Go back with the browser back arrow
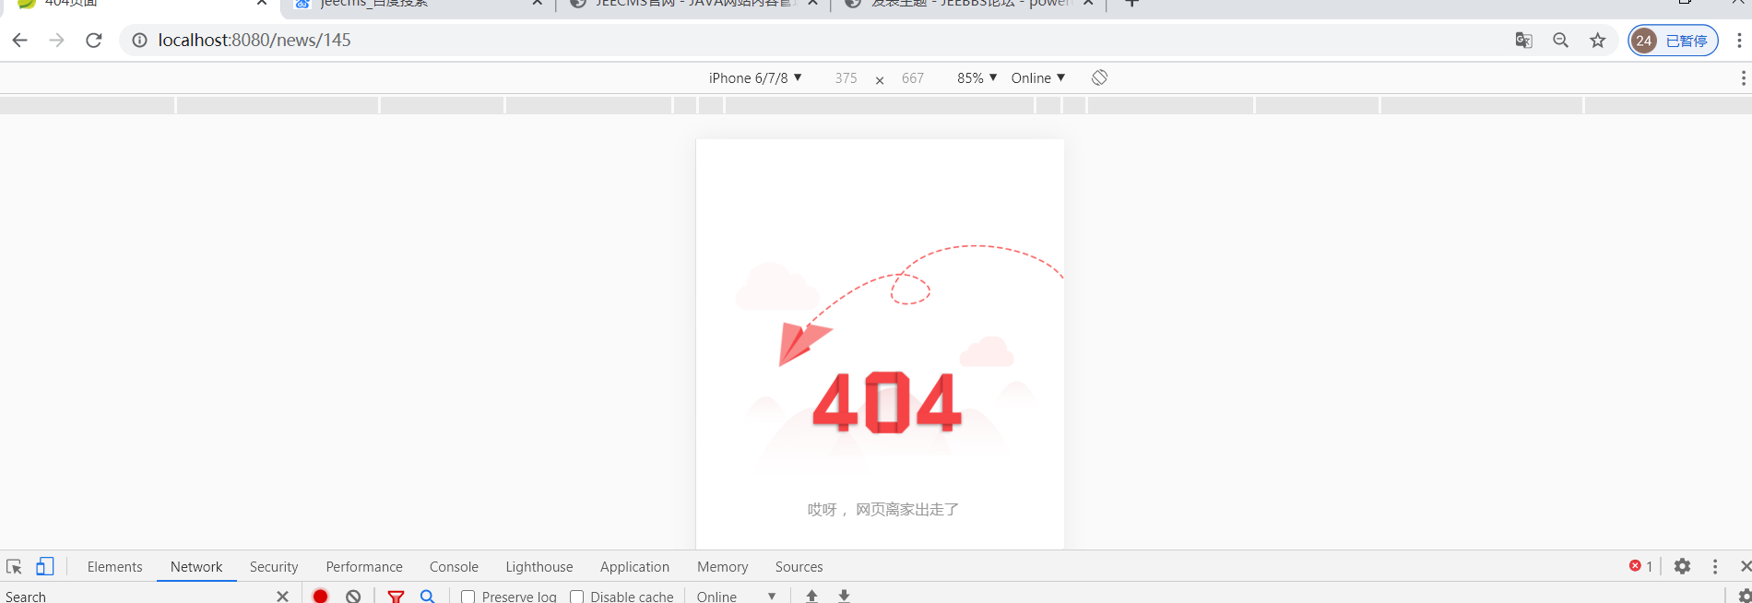1752x603 pixels. pos(19,41)
